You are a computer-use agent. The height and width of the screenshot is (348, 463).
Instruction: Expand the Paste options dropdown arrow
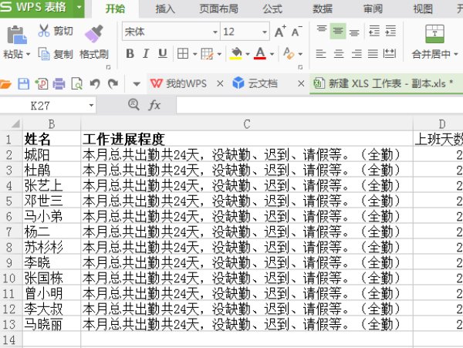(29, 54)
